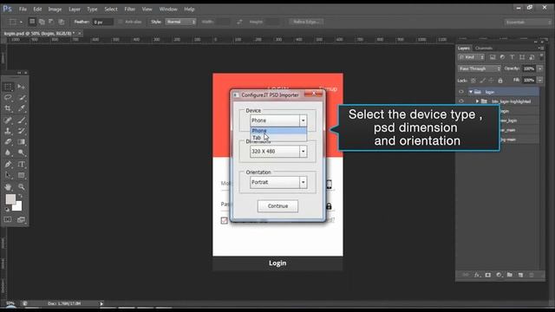Click the layer style fx icon
This screenshot has width=555, height=312.
(x=477, y=275)
